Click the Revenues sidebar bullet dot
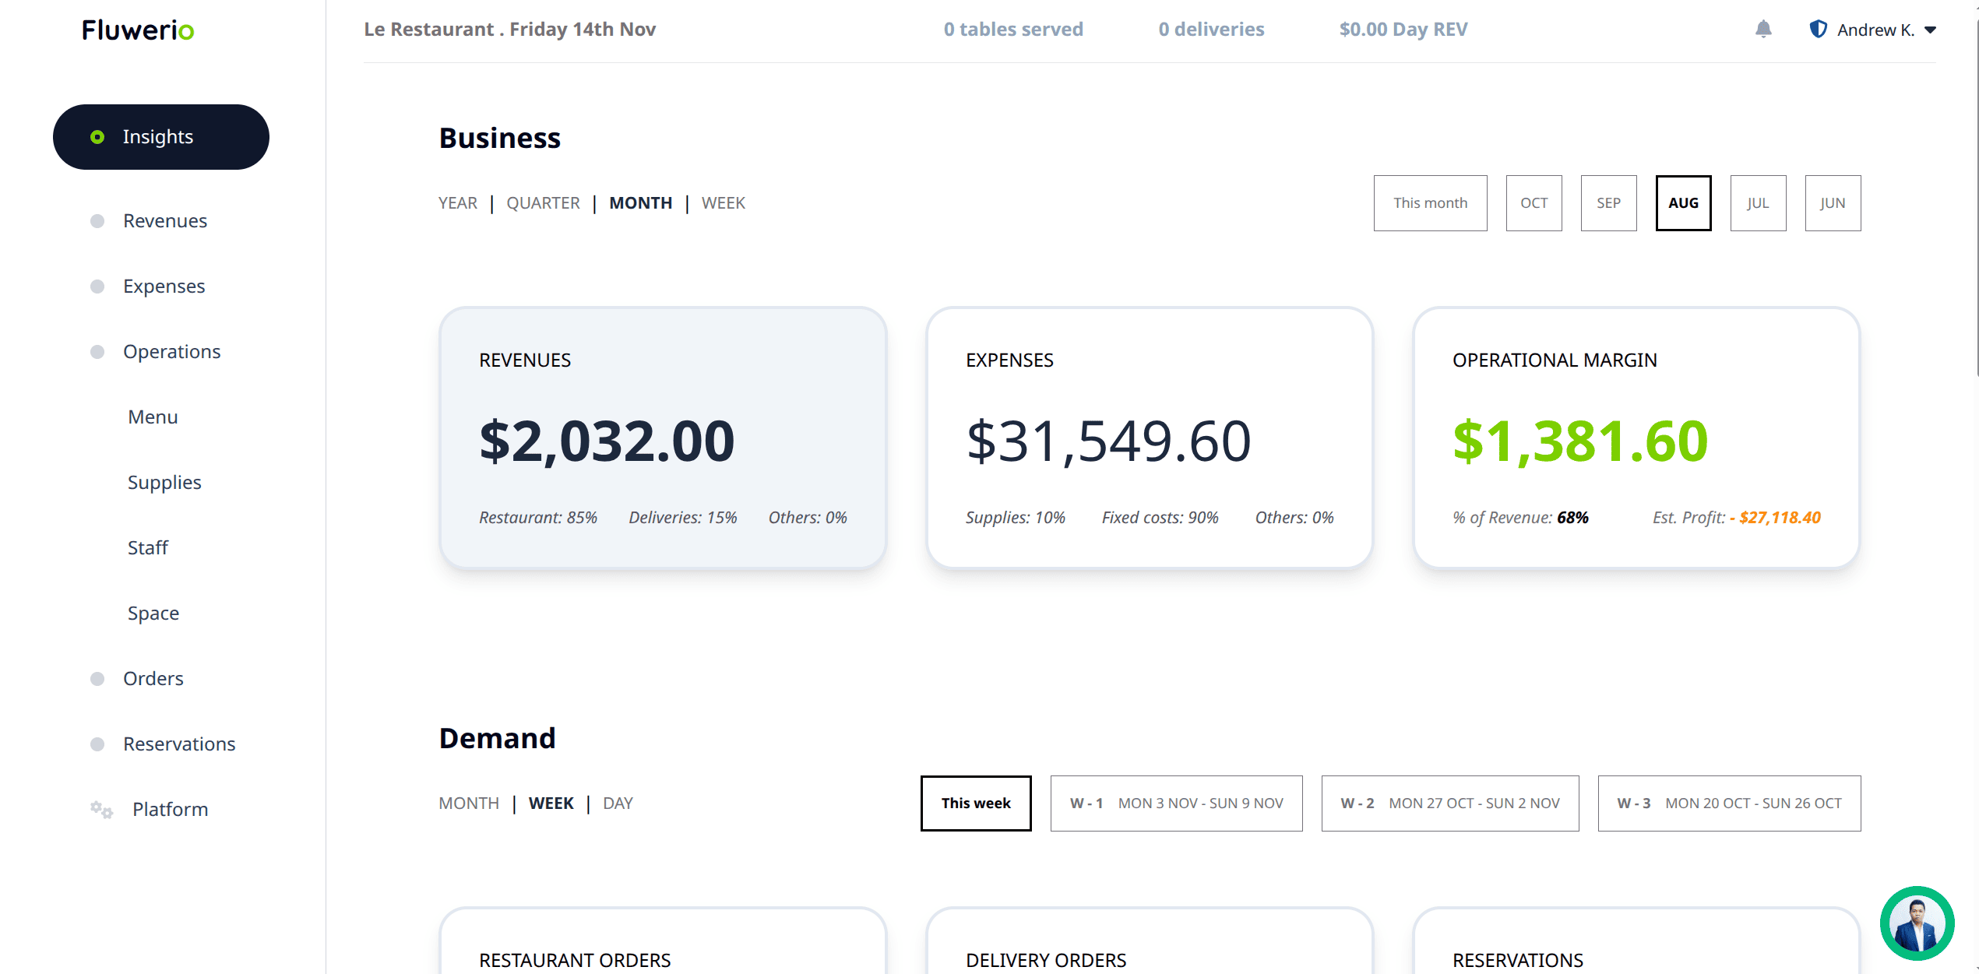 pyautogui.click(x=97, y=221)
